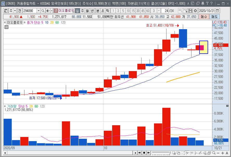The image size is (231, 157).
Task: Click the scrollbar left arrow
Action: coord(5,153)
